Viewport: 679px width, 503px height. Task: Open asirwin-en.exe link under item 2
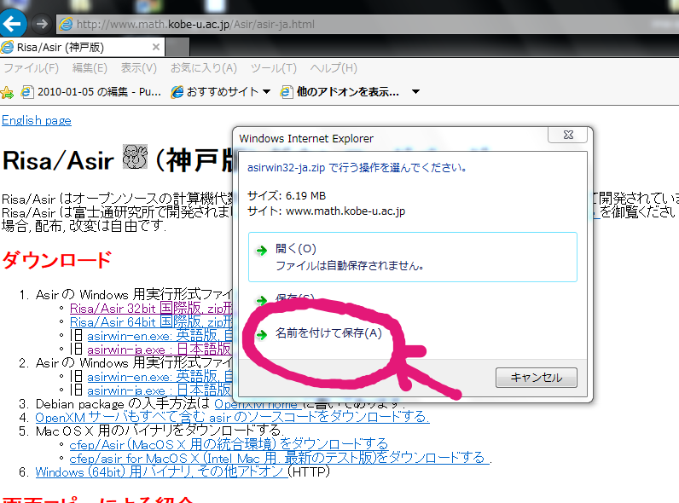click(160, 377)
